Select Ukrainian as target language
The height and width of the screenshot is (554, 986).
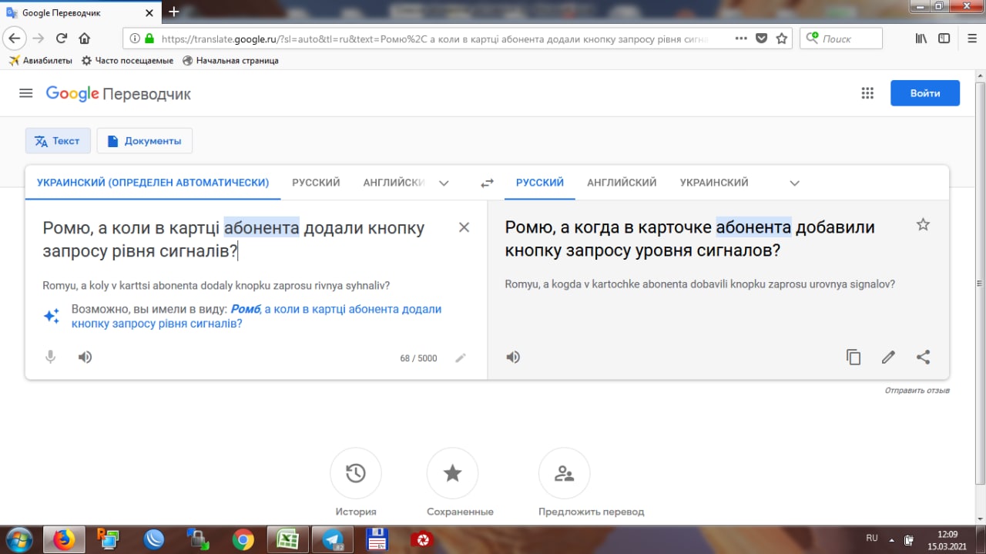(714, 183)
